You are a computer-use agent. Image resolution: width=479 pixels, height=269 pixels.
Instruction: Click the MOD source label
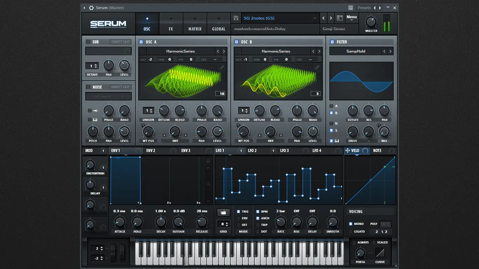click(89, 151)
